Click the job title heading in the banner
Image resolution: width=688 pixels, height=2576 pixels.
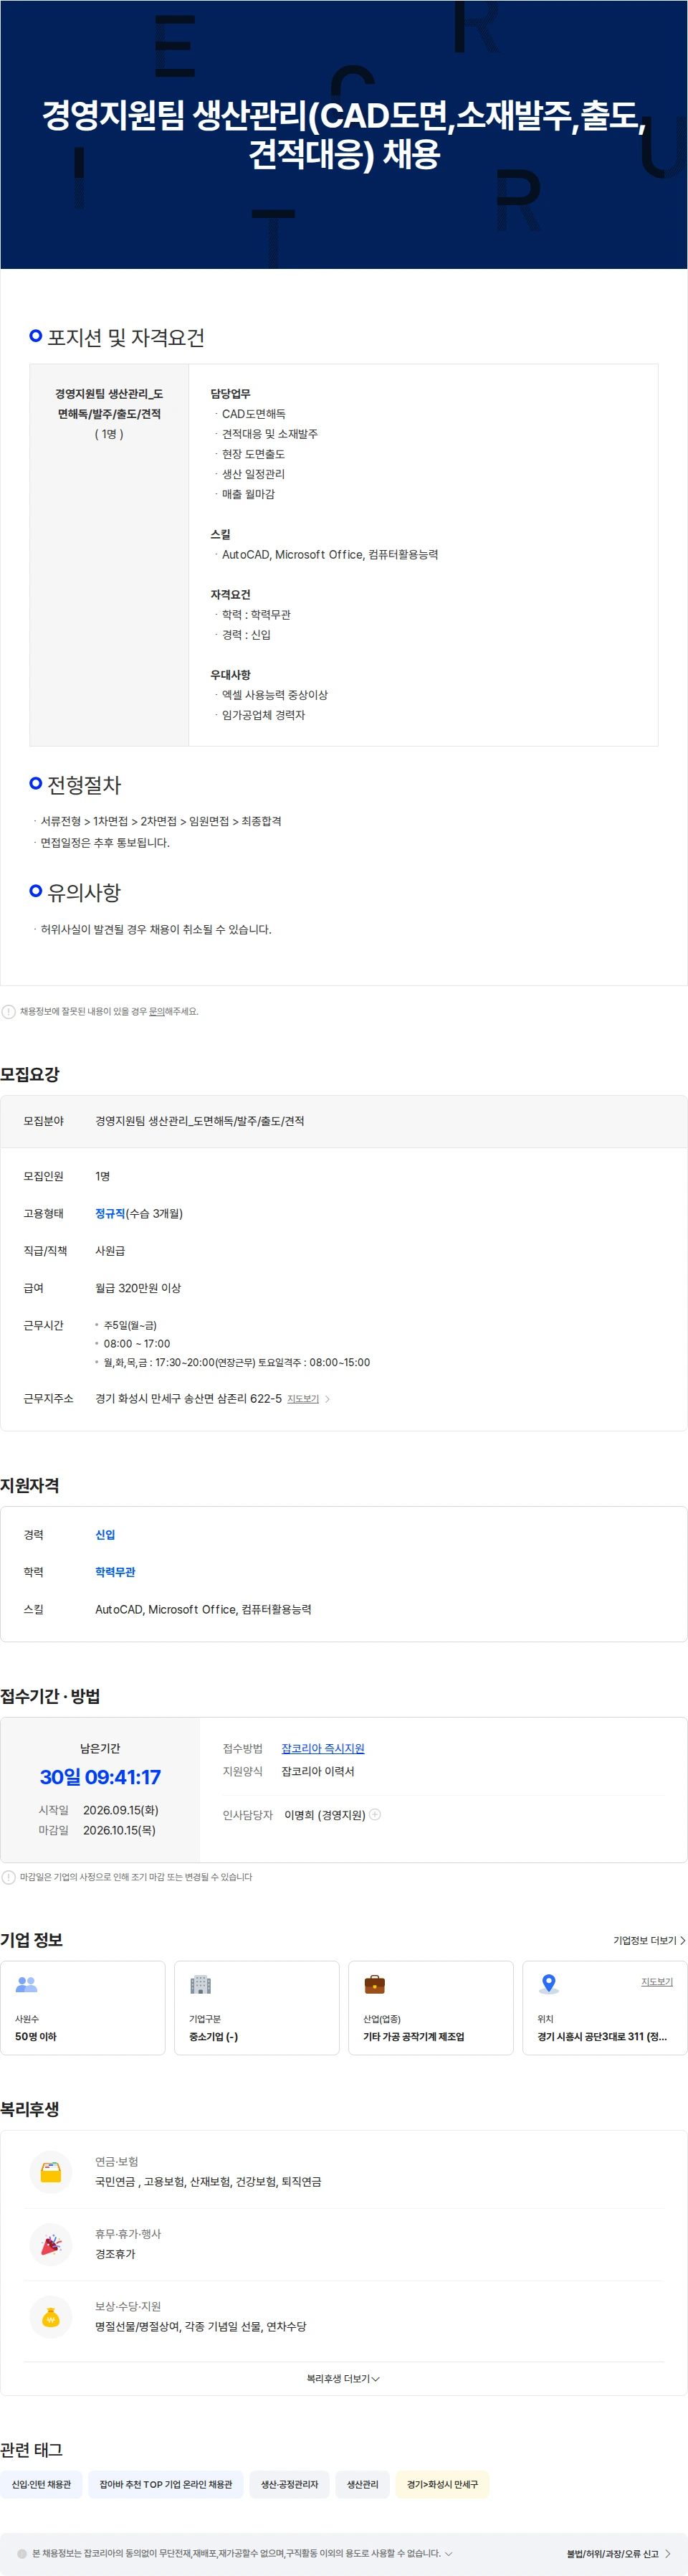[x=344, y=135]
